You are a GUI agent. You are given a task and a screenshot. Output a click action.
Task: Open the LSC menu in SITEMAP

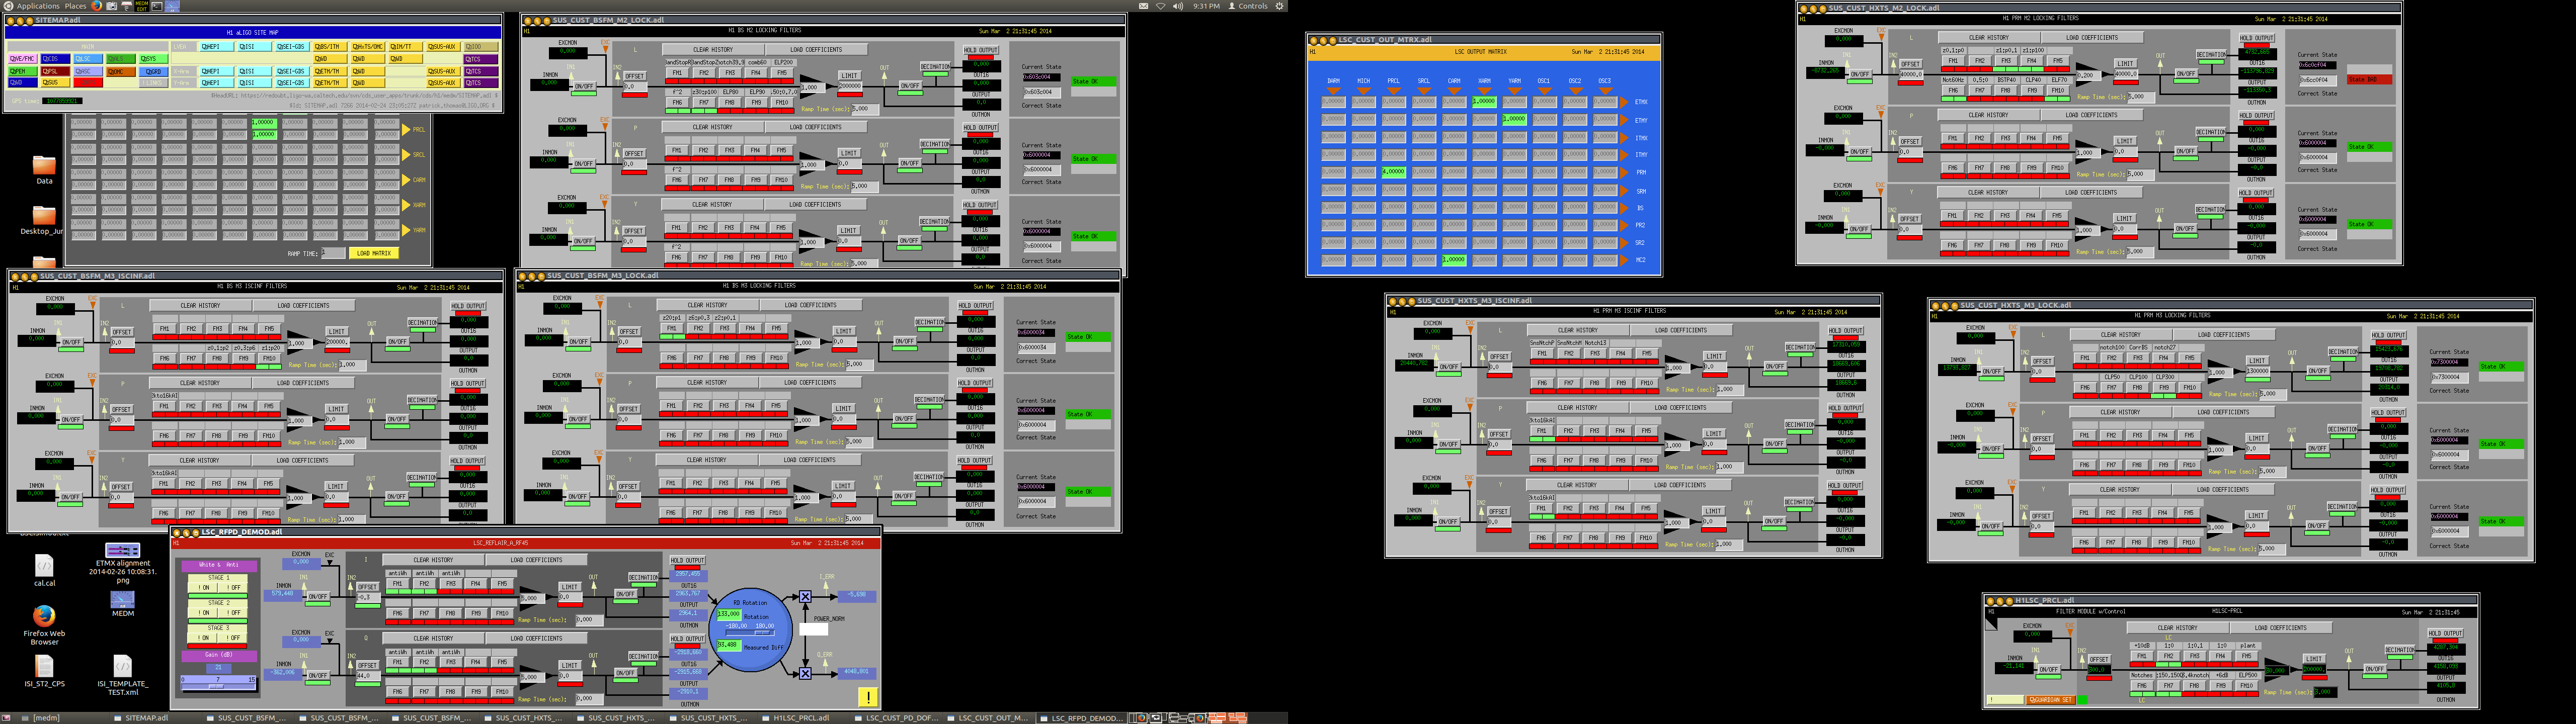(x=88, y=59)
